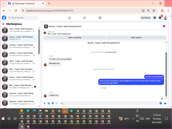The height and width of the screenshot is (129, 172).
Task: Click the $800 listing title link
Action: pos(59,34)
